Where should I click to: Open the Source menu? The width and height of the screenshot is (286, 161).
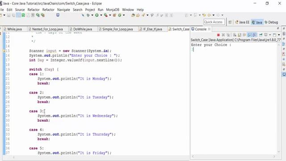click(x=20, y=10)
